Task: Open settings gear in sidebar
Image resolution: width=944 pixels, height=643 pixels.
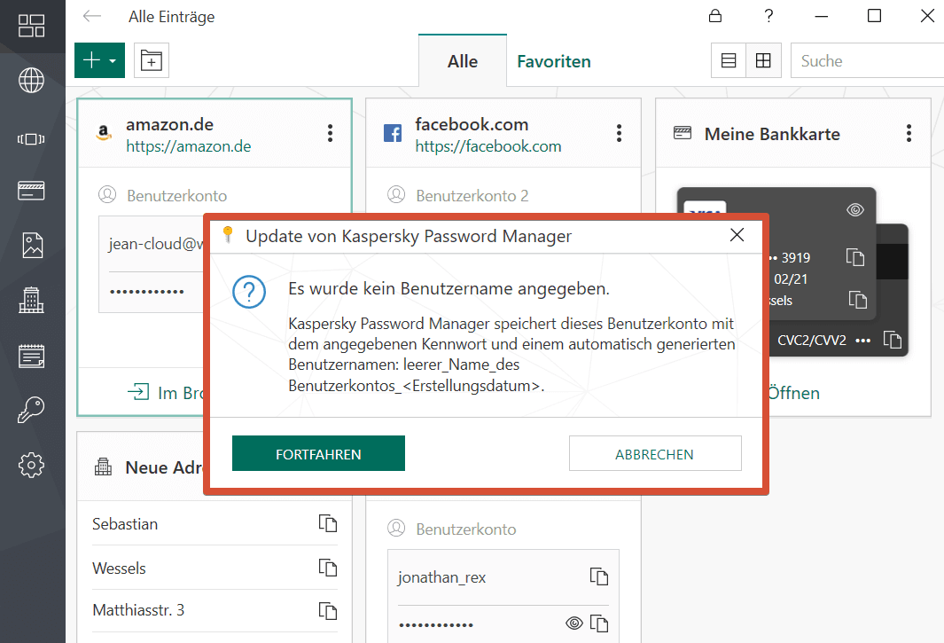Action: point(31,466)
